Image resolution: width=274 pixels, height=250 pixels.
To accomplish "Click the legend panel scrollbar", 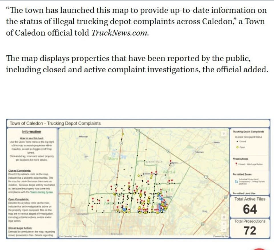I will tap(269, 150).
